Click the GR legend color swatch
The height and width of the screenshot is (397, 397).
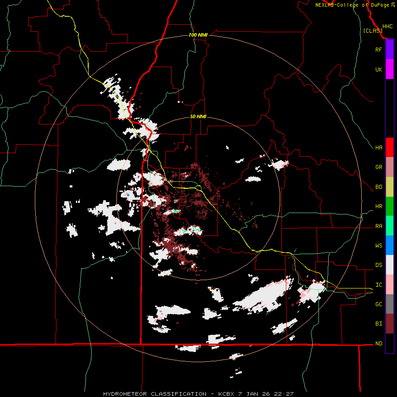(390, 167)
